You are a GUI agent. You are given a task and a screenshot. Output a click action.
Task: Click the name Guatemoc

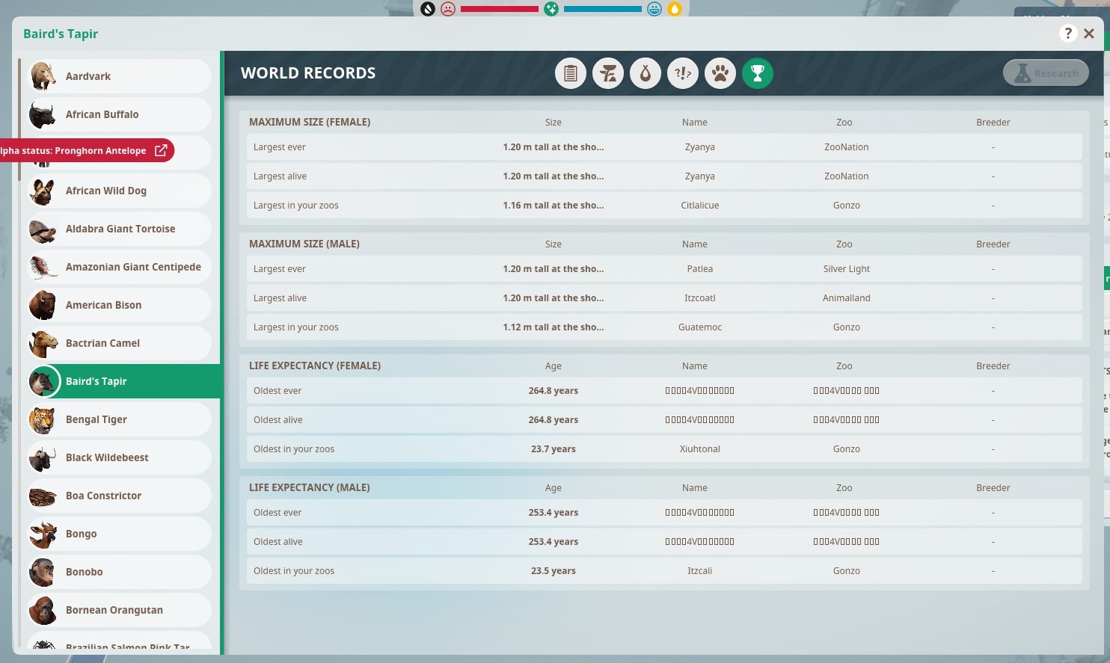point(700,327)
